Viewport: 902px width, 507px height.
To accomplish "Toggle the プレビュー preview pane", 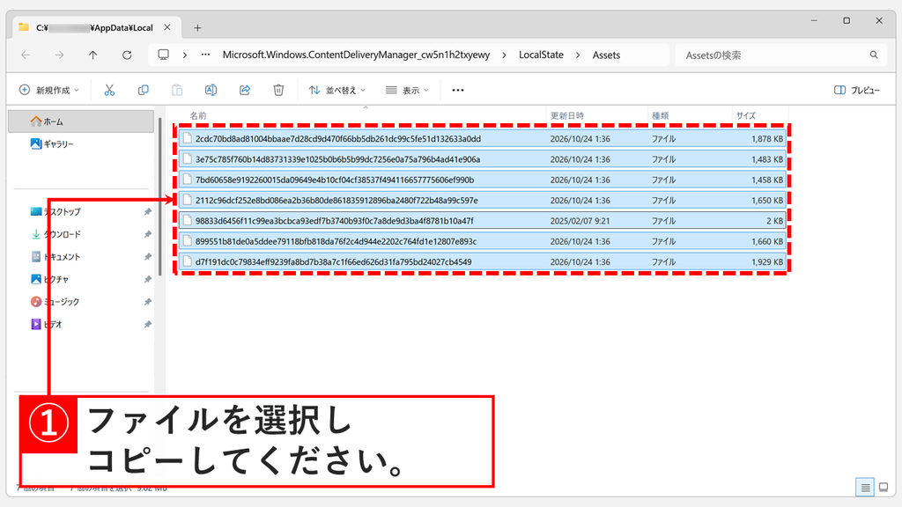I will (x=856, y=90).
